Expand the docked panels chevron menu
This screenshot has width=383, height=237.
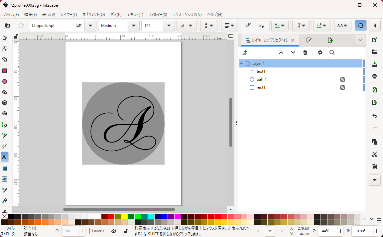pyautogui.click(x=360, y=40)
